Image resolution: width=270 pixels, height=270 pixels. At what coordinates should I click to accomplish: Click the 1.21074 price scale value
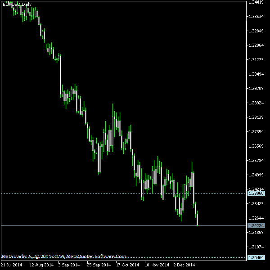click(x=256, y=247)
